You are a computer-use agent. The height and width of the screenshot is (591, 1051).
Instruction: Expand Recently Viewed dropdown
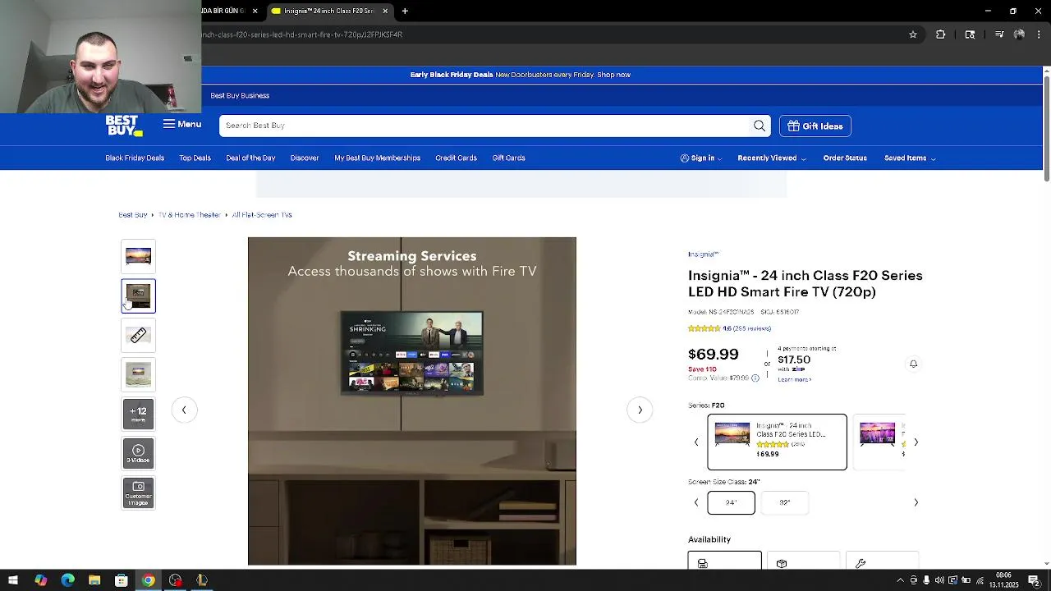click(x=772, y=158)
